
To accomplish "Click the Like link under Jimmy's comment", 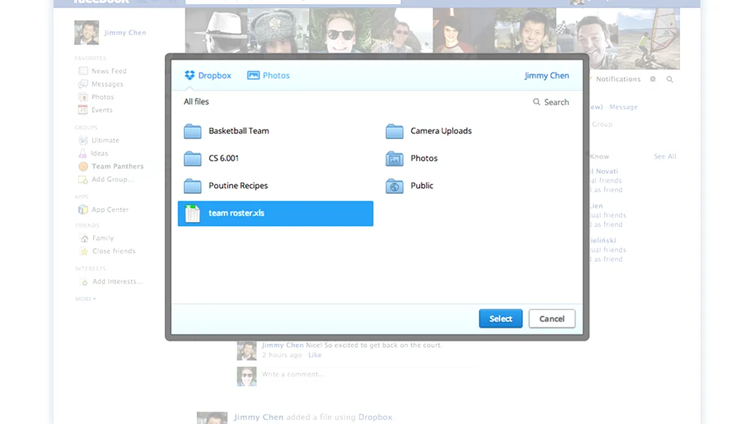I will pos(314,355).
